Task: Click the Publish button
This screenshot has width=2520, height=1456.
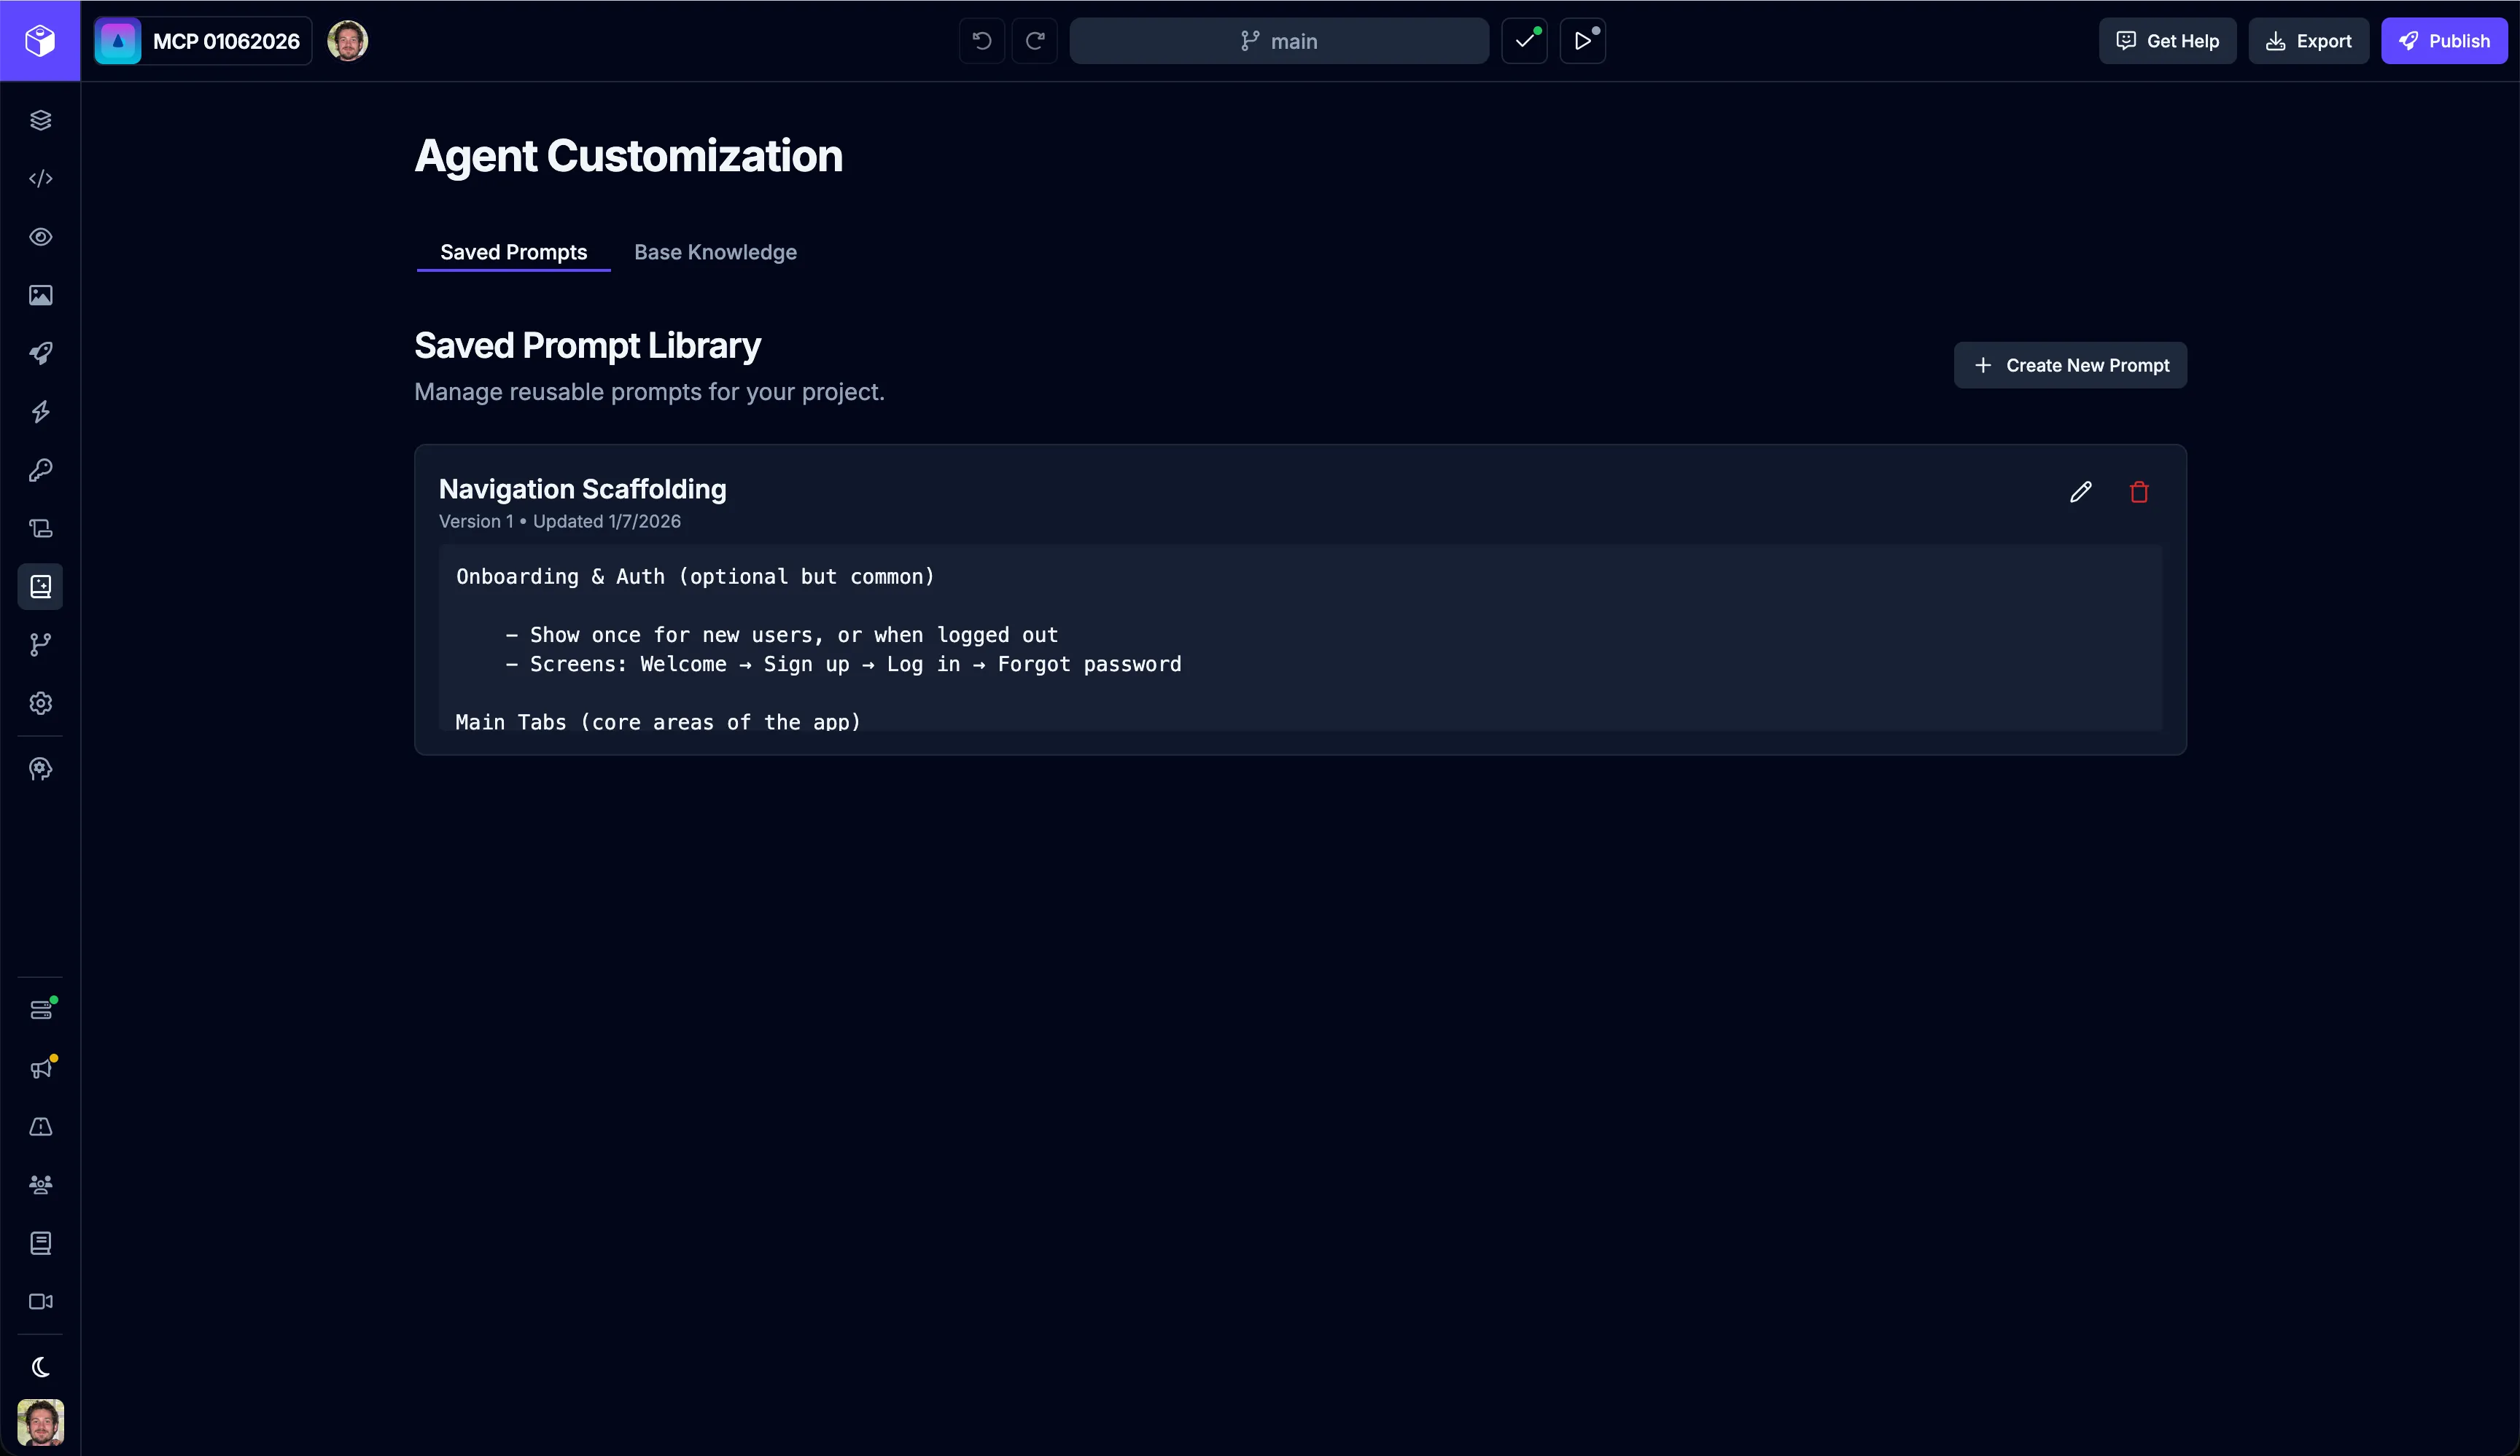Action: pyautogui.click(x=2443, y=41)
